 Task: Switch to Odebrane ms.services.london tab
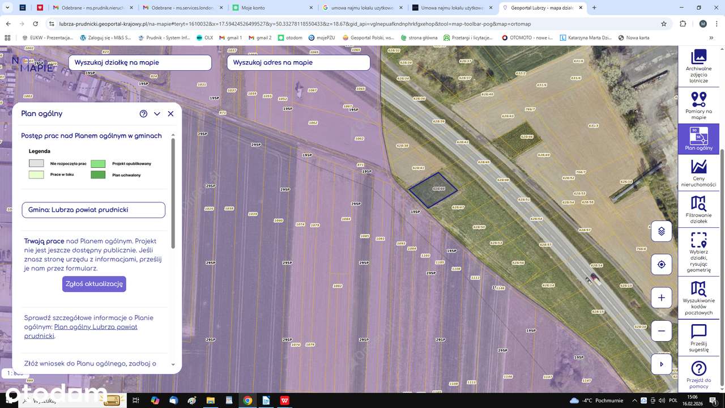[184, 8]
